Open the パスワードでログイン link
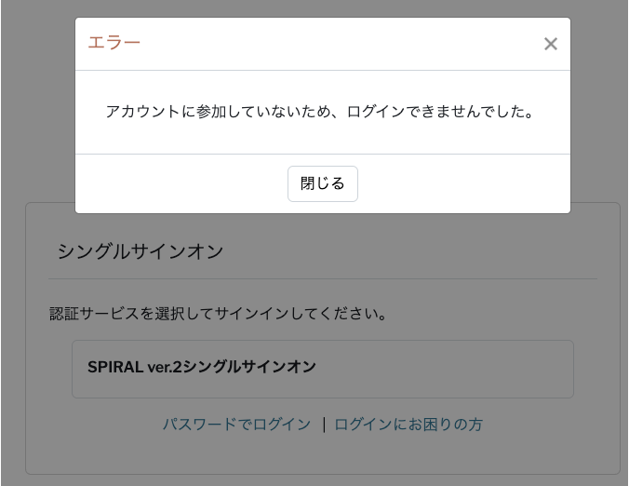 pos(236,425)
